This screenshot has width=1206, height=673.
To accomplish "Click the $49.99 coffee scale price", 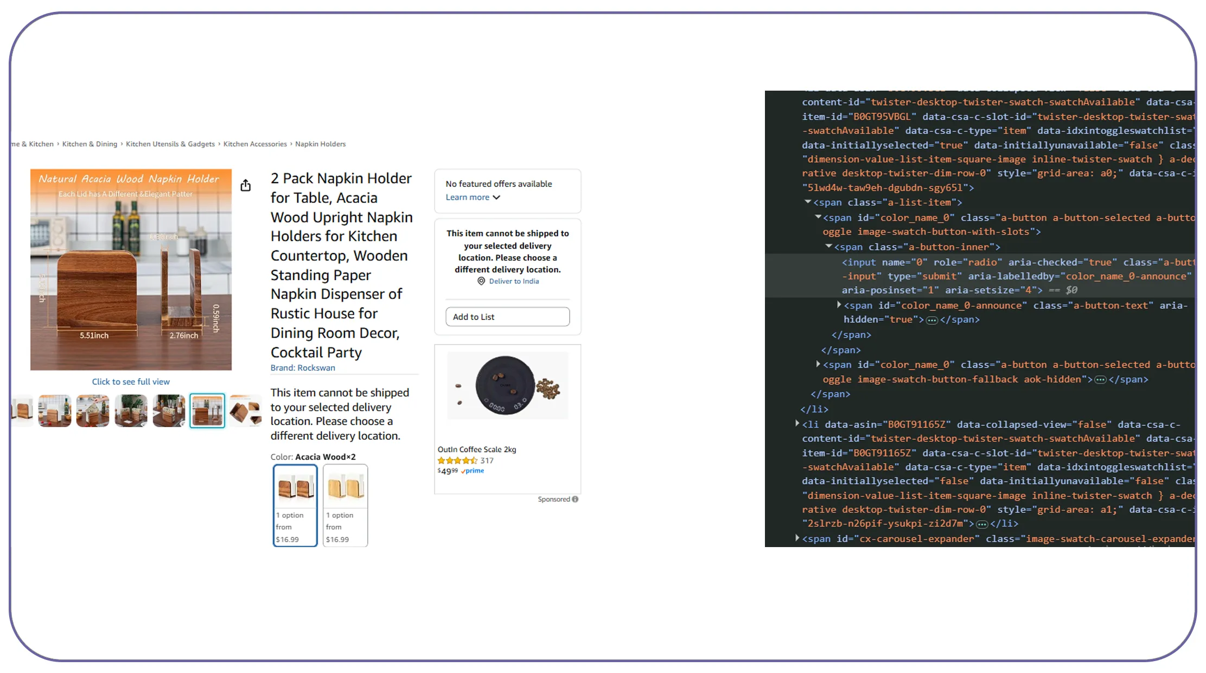I will (448, 471).
